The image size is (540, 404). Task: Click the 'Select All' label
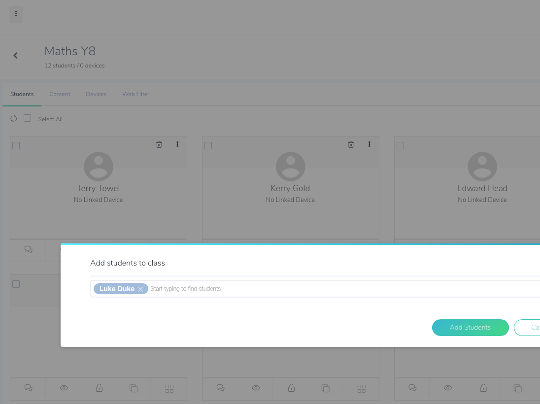tap(50, 119)
